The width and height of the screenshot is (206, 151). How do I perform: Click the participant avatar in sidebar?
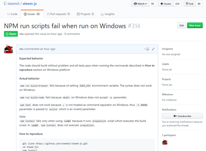[165, 142]
